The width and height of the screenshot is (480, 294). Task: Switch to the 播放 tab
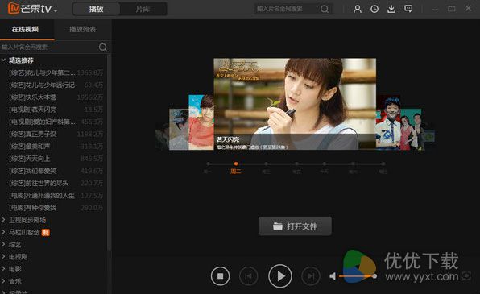click(96, 9)
